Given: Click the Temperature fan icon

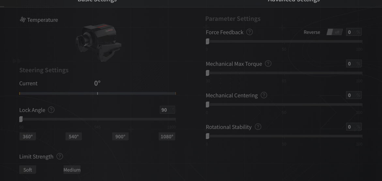Looking at the screenshot, I should pos(23,20).
